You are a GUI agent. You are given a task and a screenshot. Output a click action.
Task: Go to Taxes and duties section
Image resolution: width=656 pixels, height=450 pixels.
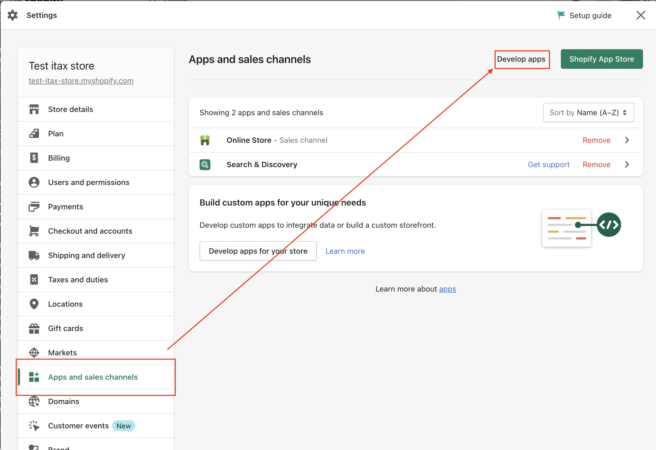click(x=78, y=280)
